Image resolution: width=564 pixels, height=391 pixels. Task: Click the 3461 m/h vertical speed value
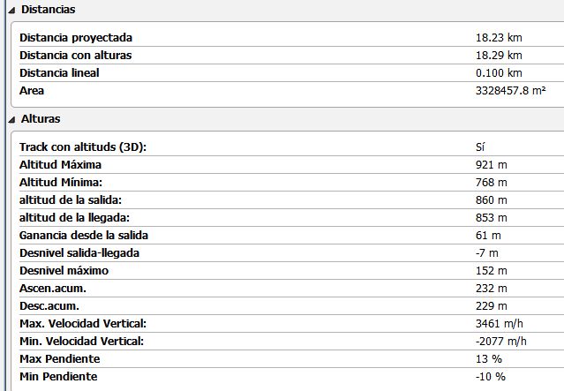[x=500, y=324]
